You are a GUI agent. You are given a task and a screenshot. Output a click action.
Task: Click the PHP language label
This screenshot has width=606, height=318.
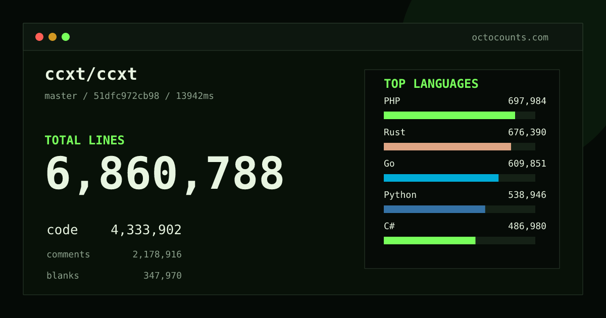point(392,101)
